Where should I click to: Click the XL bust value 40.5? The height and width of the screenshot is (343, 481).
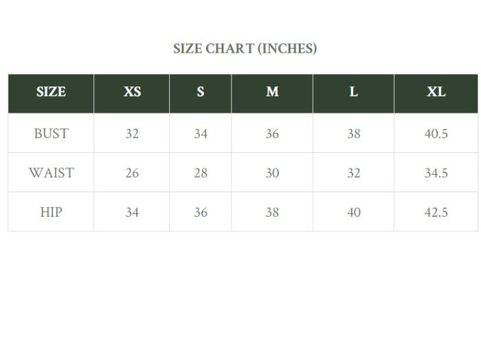point(436,133)
